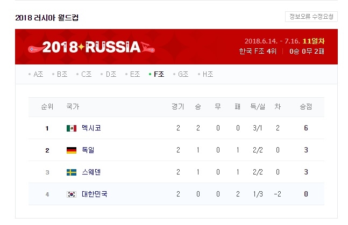
Task: Open the 스웨덴 team link
Action: pos(91,172)
